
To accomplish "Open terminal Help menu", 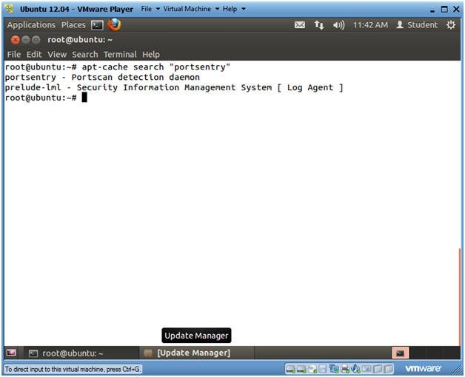I will pos(151,55).
